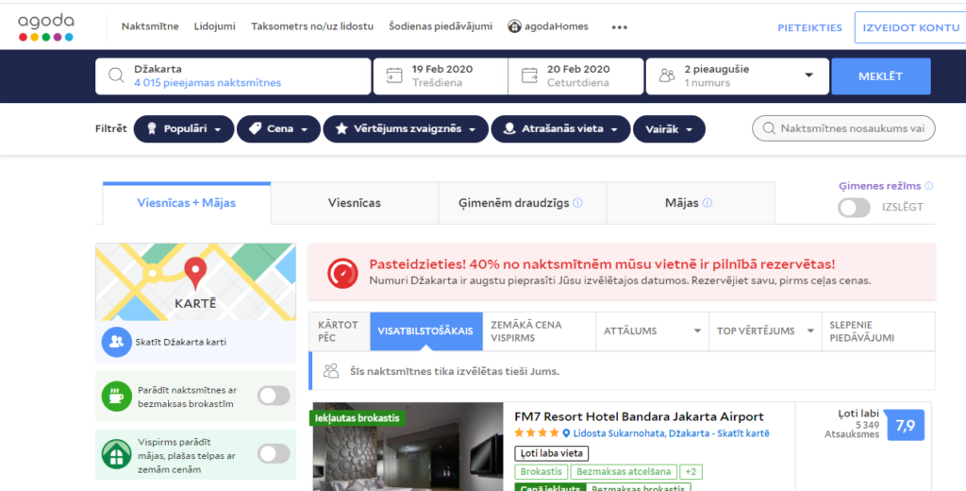Open the Attālums sort dropdown
966x491 pixels.
point(653,331)
